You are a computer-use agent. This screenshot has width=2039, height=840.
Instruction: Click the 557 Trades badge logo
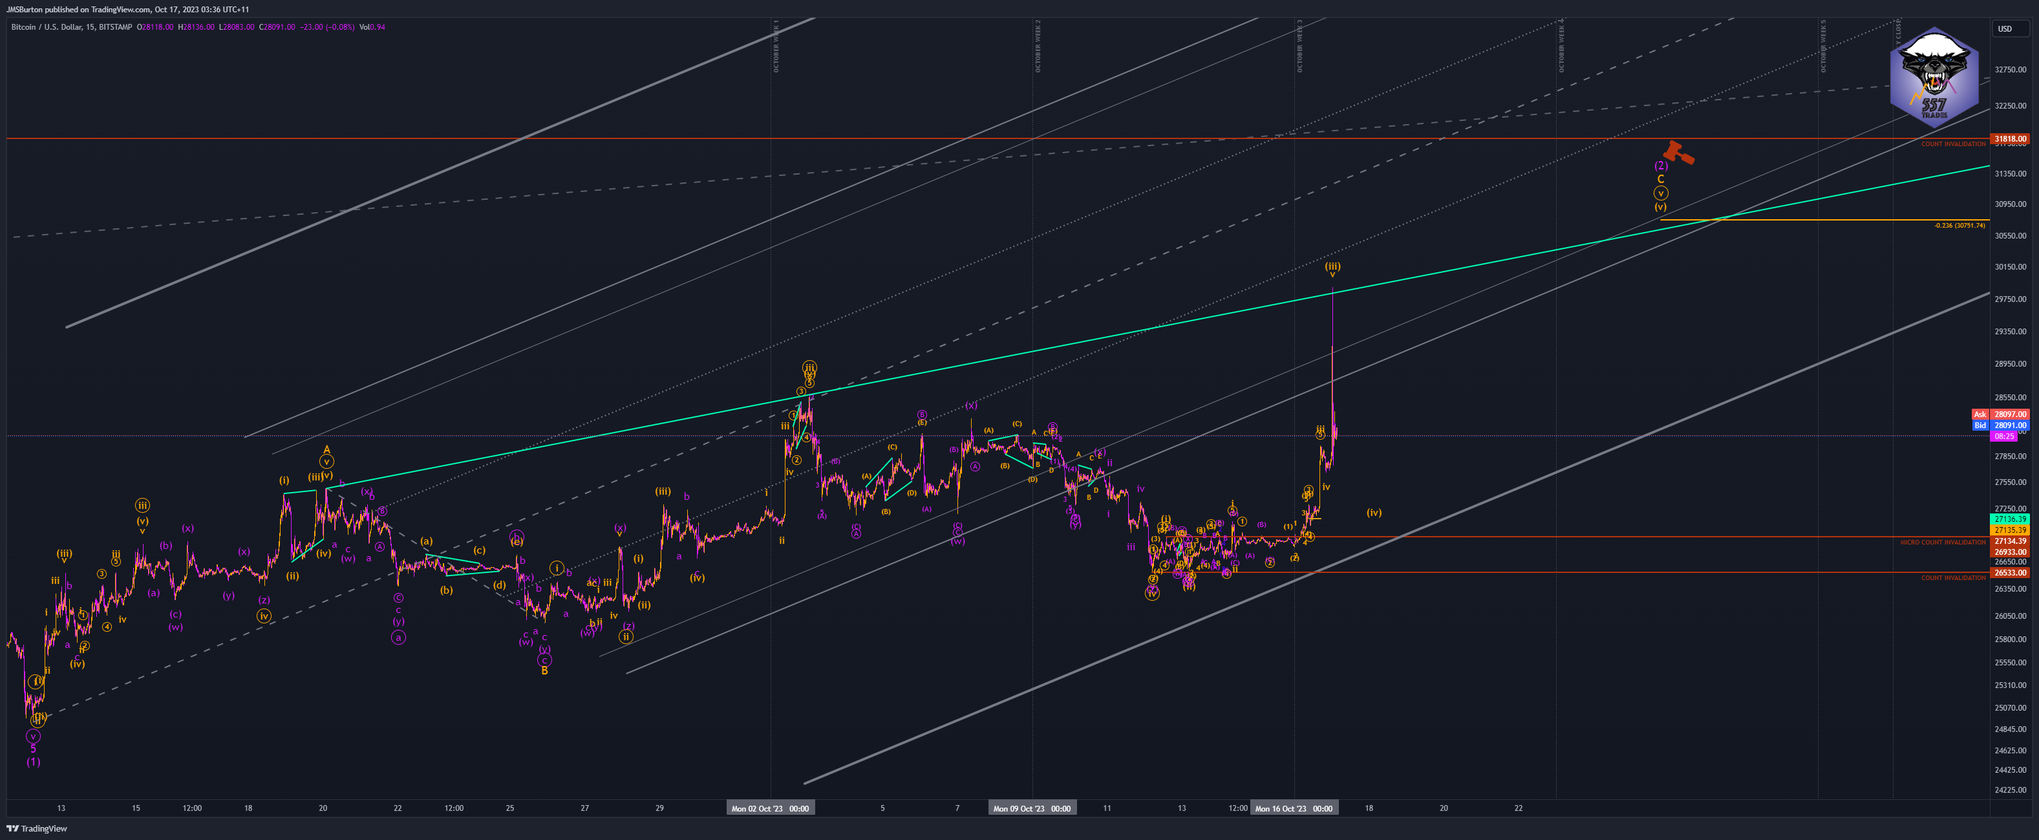[x=1934, y=78]
